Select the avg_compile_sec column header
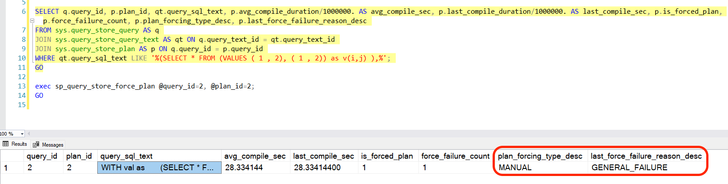 [255, 156]
